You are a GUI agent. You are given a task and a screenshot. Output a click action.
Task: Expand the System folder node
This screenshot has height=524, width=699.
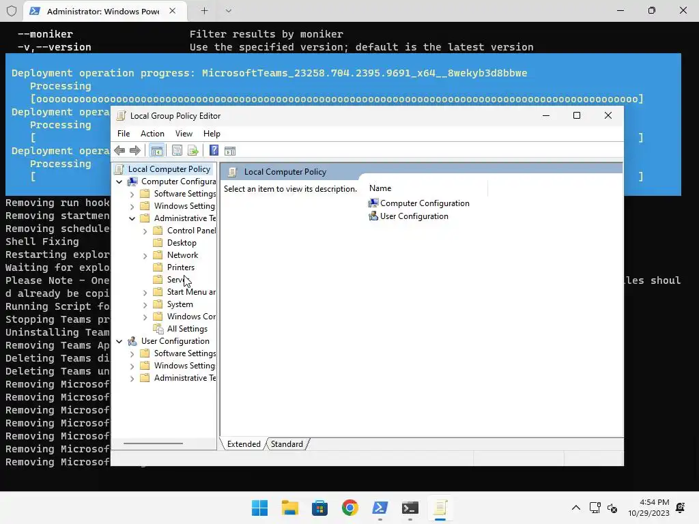tap(145, 305)
